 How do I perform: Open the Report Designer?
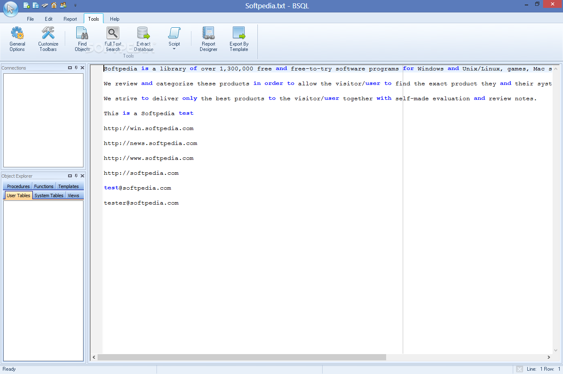[x=208, y=39]
